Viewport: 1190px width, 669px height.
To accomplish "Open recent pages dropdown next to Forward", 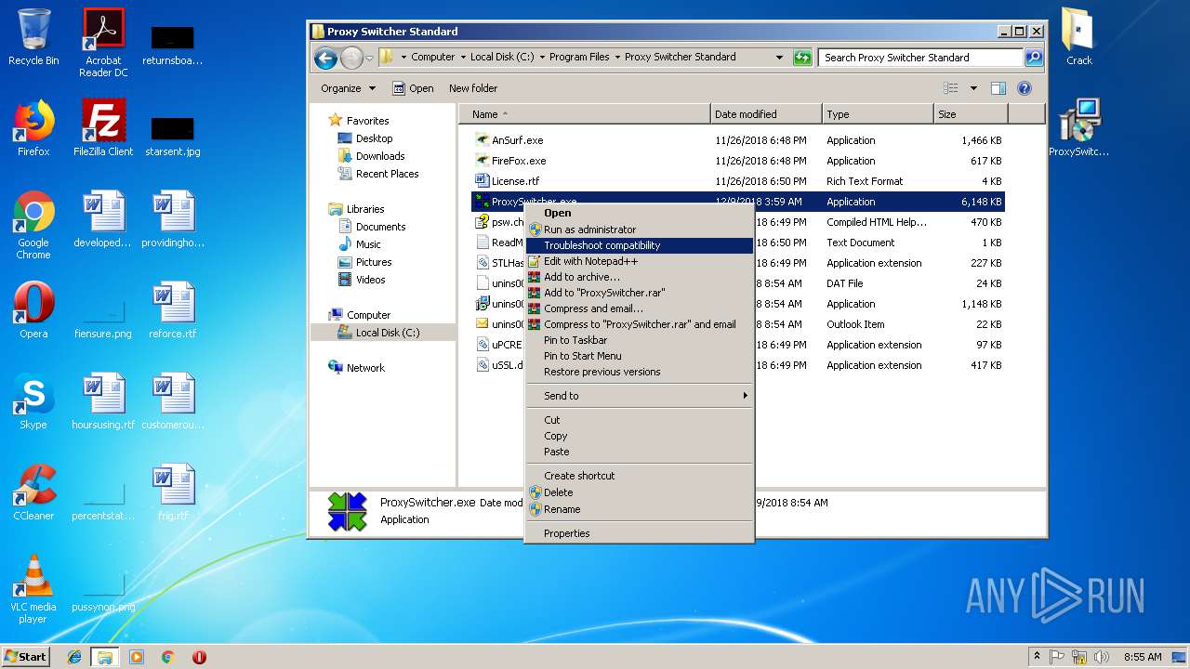I will point(369,59).
